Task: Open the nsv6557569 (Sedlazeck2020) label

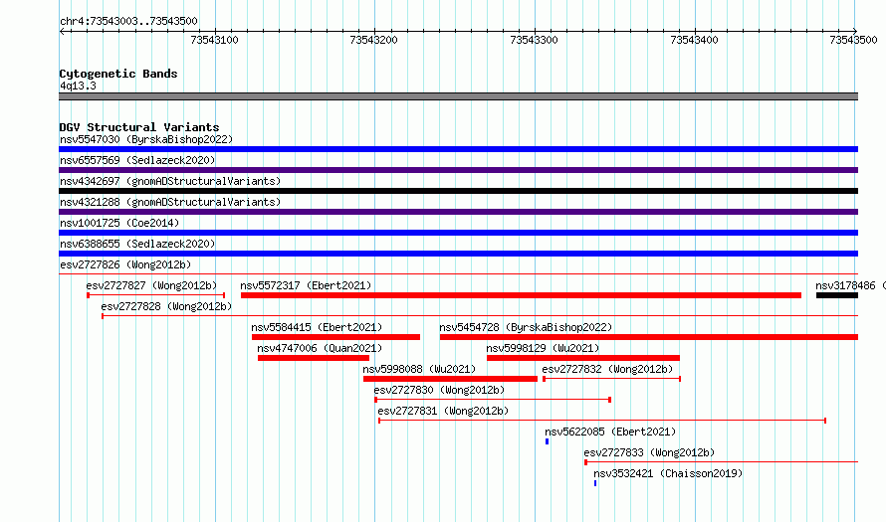Action: [137, 160]
